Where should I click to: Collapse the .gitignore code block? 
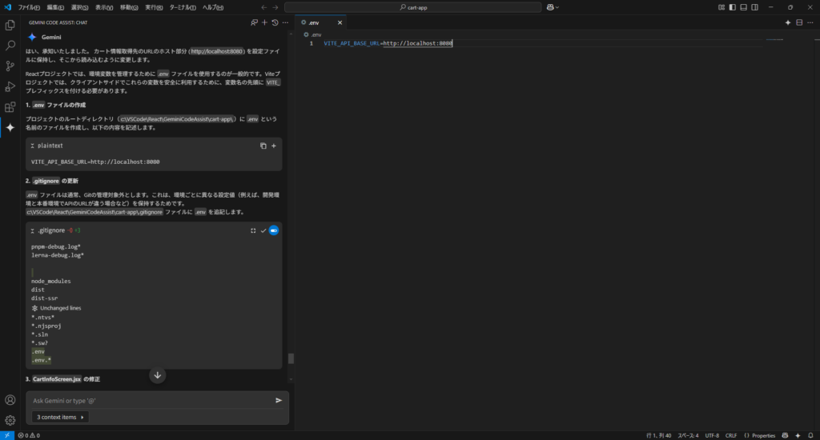coord(32,230)
